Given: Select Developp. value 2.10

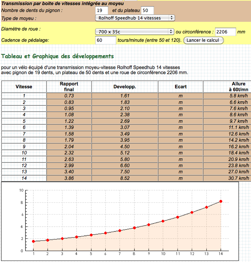Looking at the screenshot, I should coord(125,108).
